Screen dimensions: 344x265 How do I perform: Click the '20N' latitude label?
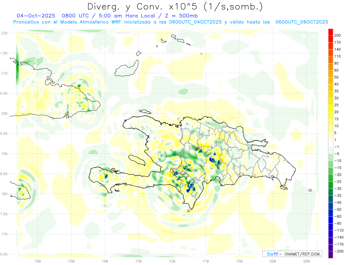coord(5,113)
